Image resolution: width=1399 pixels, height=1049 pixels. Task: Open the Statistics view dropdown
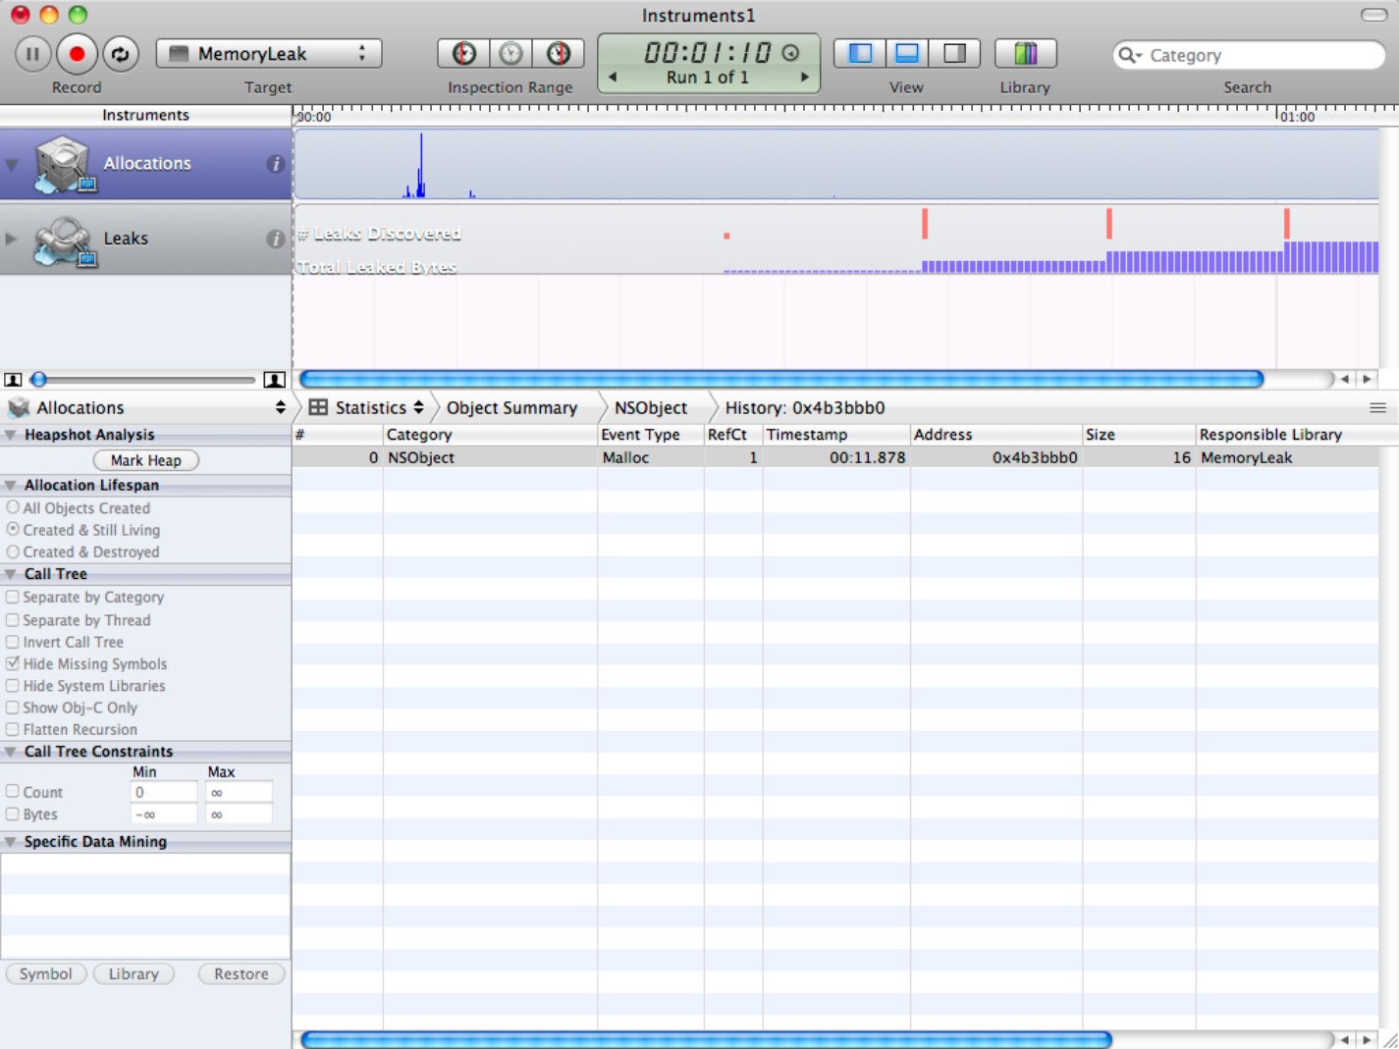(x=368, y=407)
